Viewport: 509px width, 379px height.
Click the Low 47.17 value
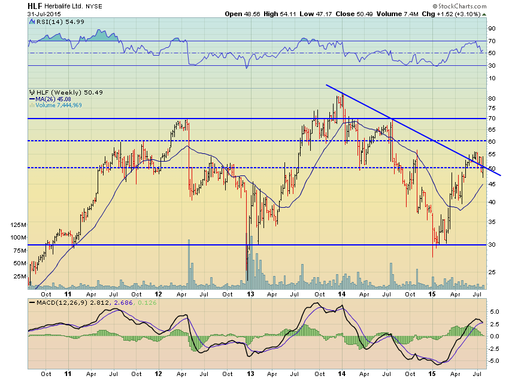316,14
